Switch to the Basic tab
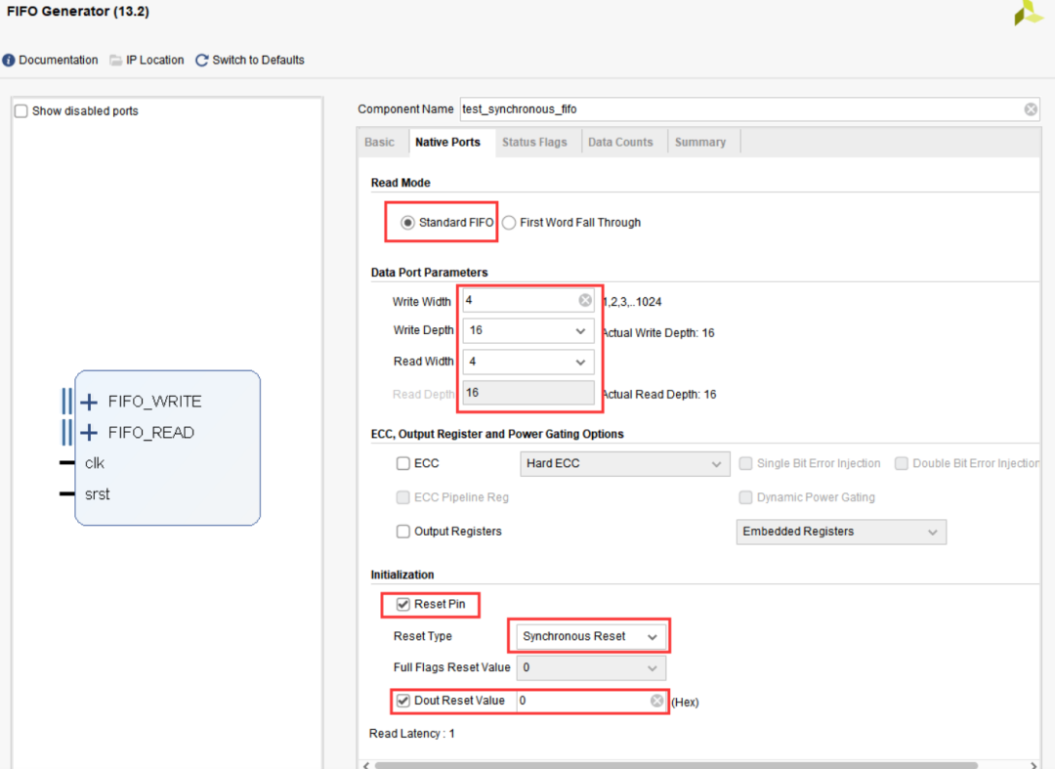The height and width of the screenshot is (769, 1055). [379, 143]
